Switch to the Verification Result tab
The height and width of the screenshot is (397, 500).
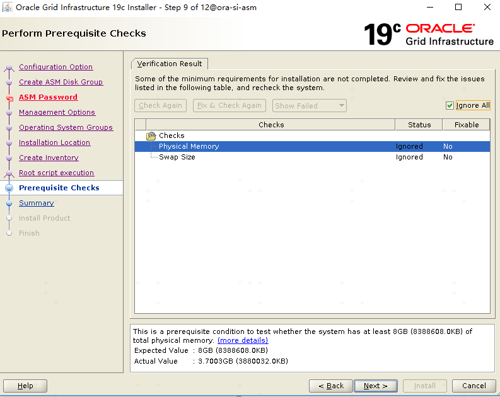pyautogui.click(x=170, y=64)
